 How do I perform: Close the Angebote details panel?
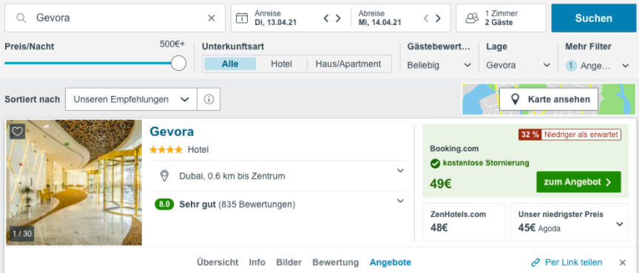pos(622,263)
